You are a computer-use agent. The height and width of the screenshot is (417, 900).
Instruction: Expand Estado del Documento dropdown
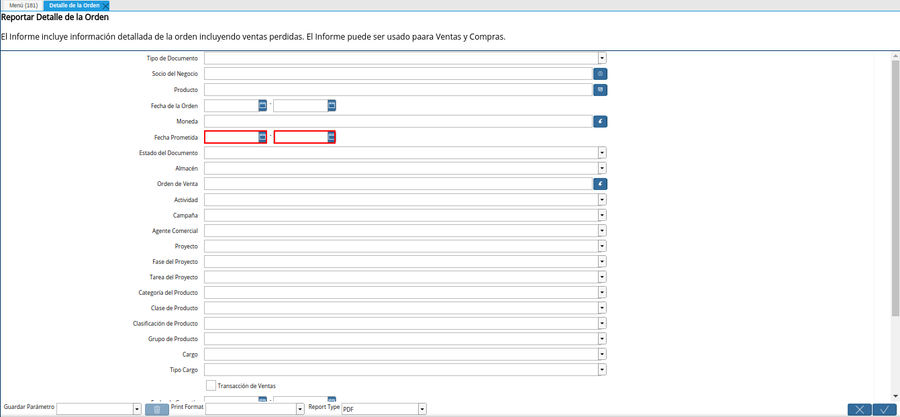pyautogui.click(x=602, y=152)
